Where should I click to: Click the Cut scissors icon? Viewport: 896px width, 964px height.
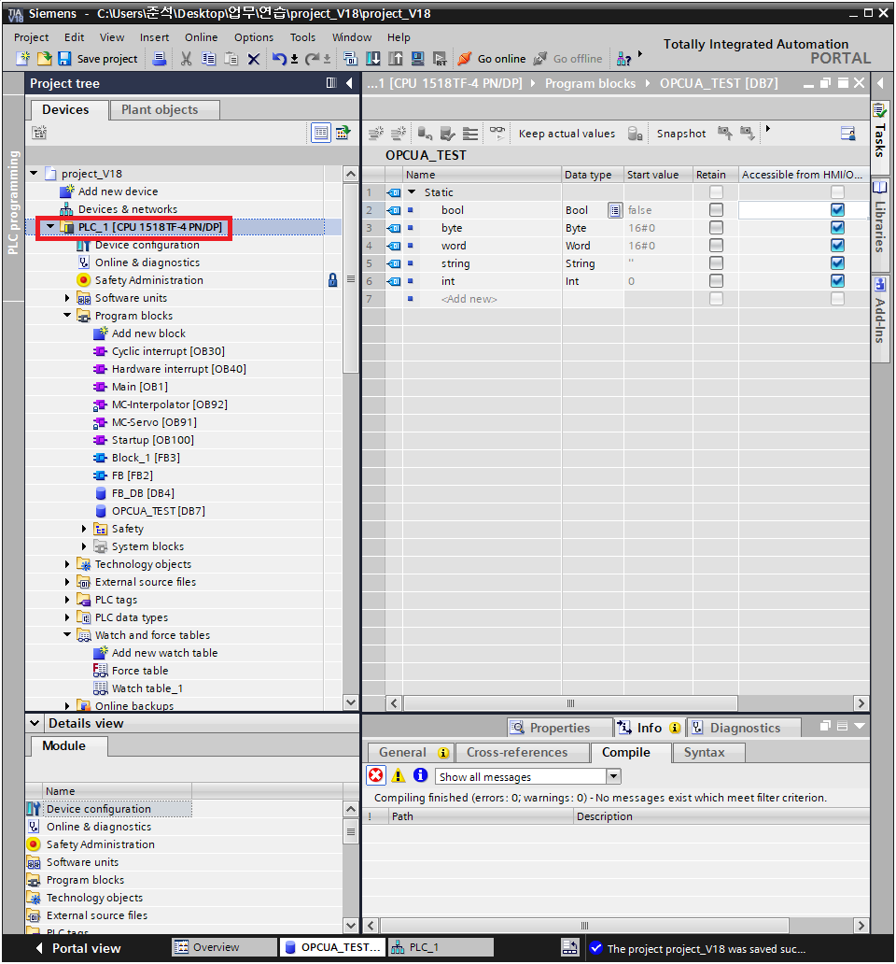[186, 59]
